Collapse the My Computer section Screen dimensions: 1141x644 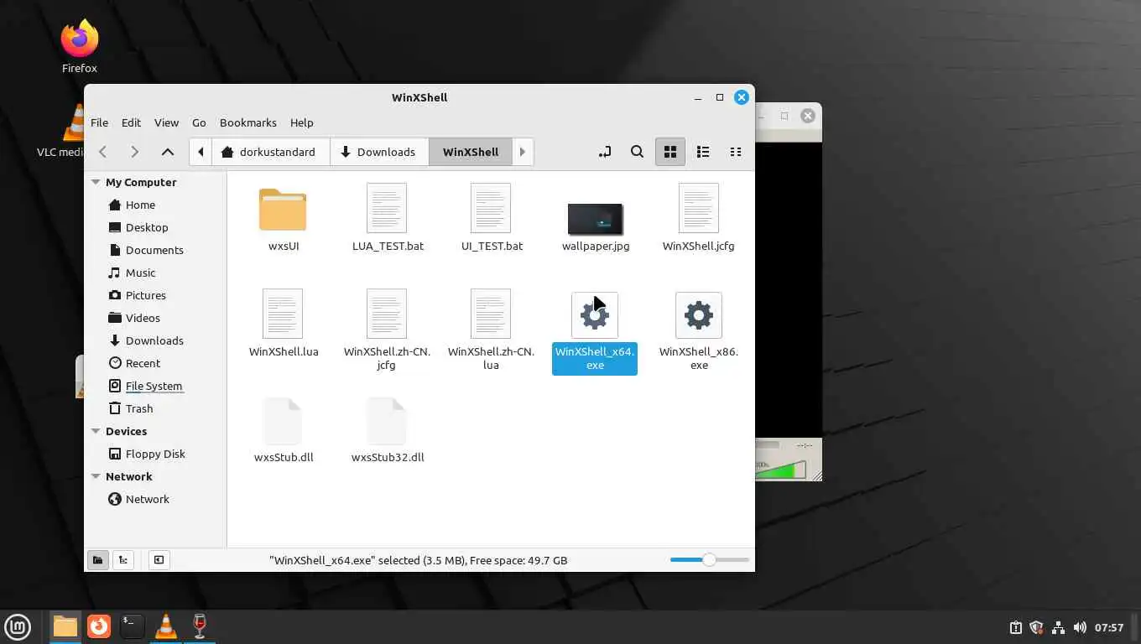96,182
